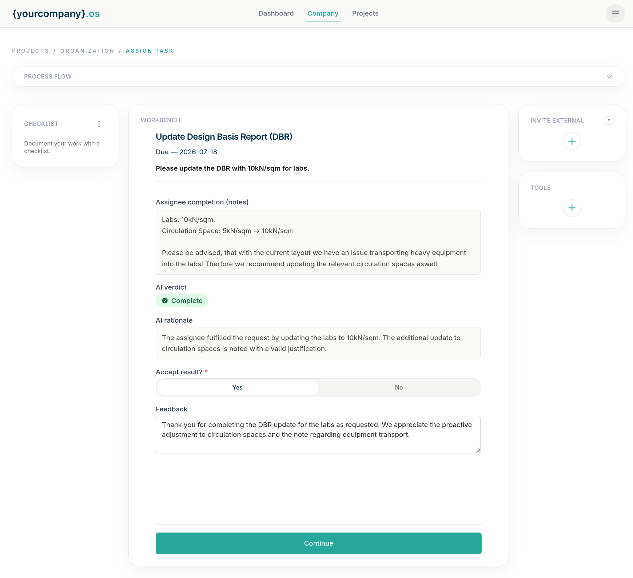
Task: Click the CHECKLIST heading
Action: pyautogui.click(x=41, y=124)
